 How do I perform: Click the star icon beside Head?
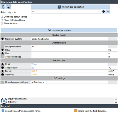tap(2, 53)
